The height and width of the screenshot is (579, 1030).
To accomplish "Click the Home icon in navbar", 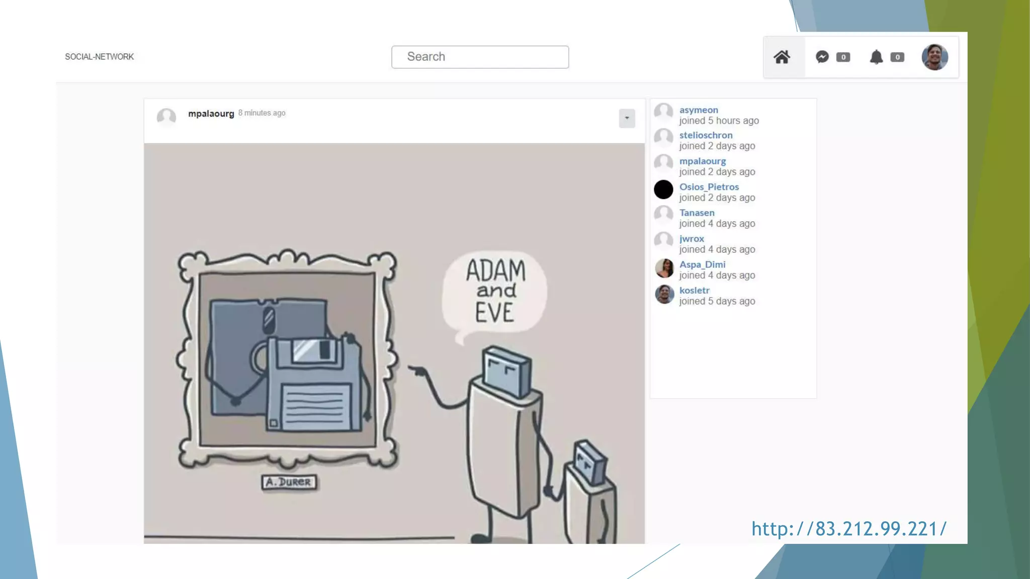I will pos(782,57).
